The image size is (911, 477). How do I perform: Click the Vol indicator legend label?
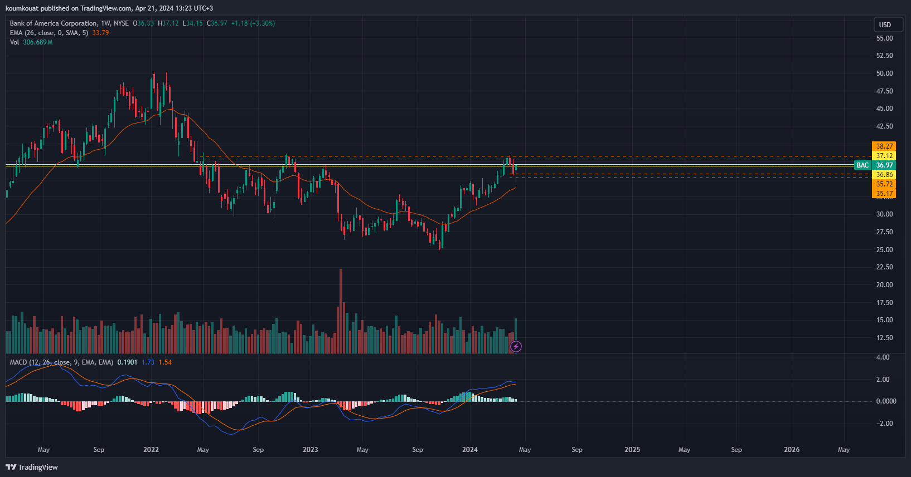coord(14,42)
